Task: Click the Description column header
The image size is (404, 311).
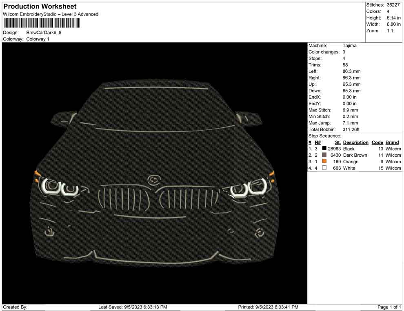Action: click(355, 142)
